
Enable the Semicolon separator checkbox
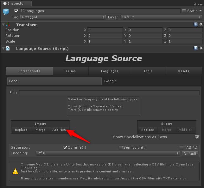(x=121, y=147)
